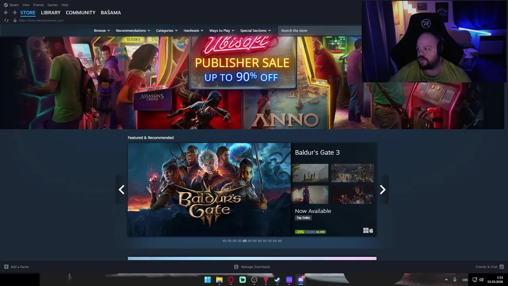Viewport: 508px width, 286px height.
Task: Click the Top Seller tag
Action: pos(303,218)
